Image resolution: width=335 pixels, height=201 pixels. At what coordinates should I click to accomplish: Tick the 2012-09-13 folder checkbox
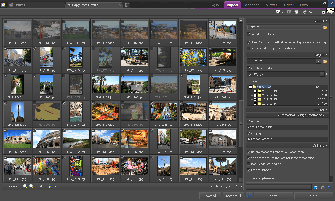tap(255, 91)
